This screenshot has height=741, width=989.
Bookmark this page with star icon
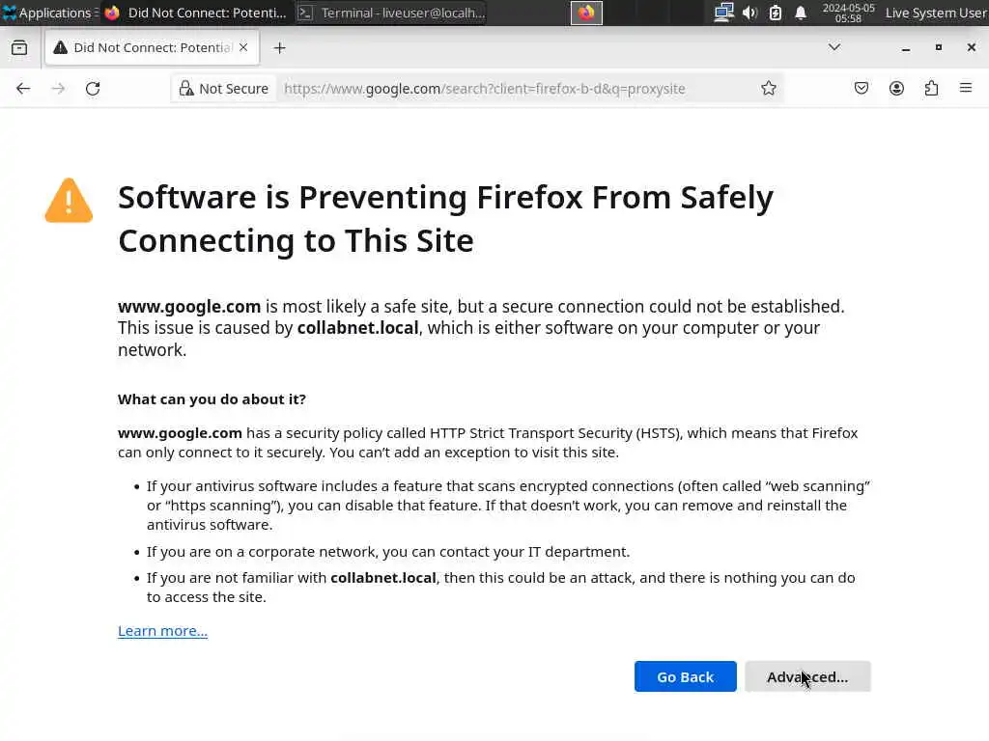coord(769,89)
